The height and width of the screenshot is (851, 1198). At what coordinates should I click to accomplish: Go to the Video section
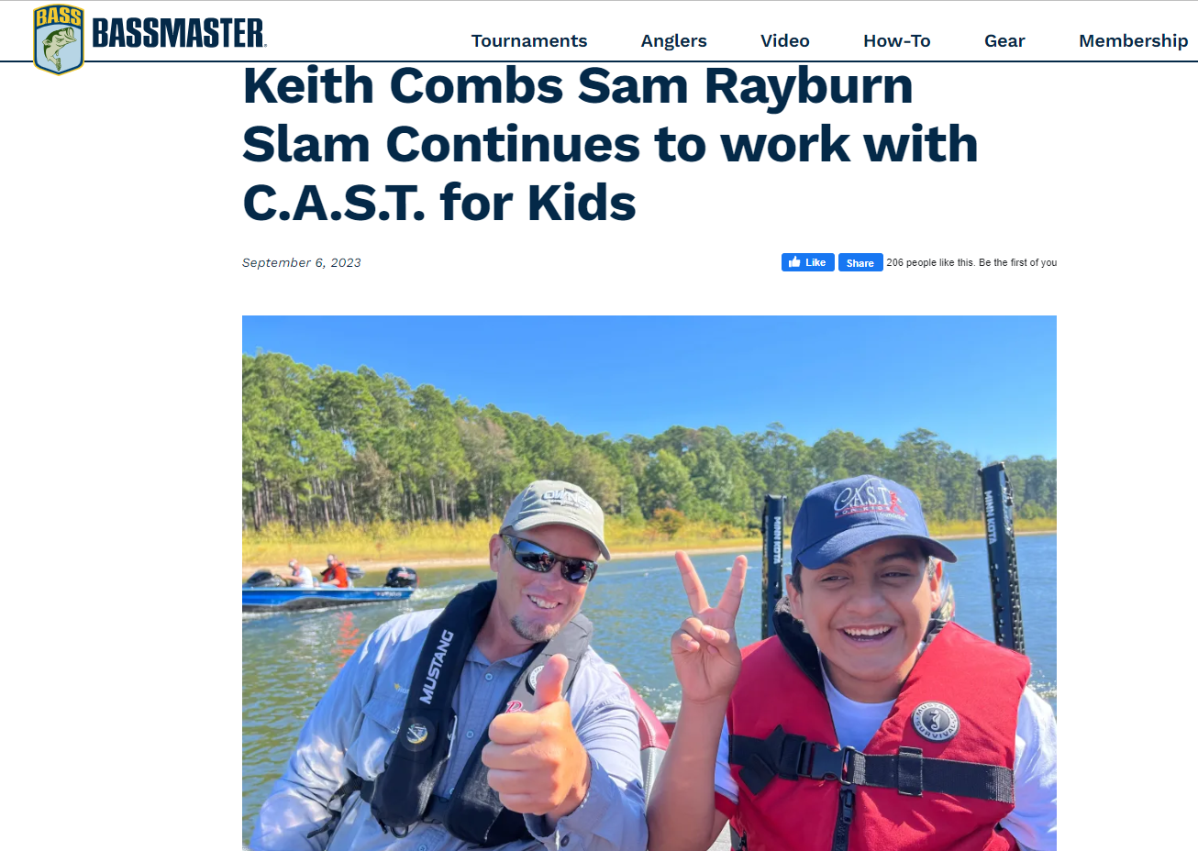(x=785, y=40)
